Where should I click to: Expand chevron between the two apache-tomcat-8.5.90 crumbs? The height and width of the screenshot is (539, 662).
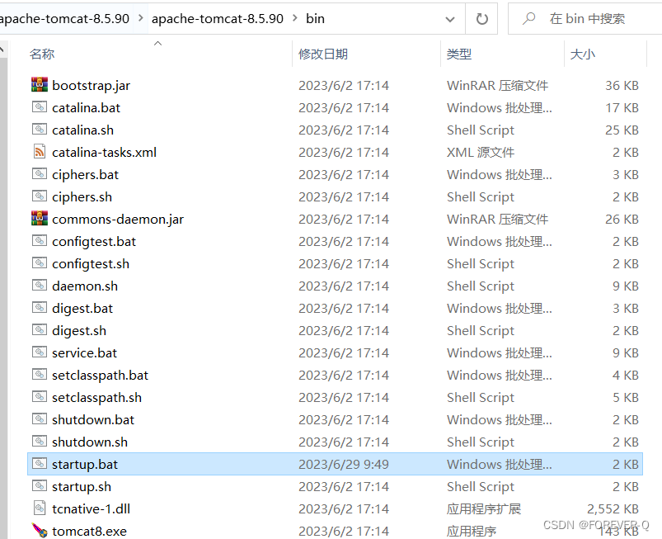[141, 18]
